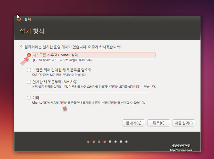Quit the installer via "끝내기(Q)"
214x159 pixels.
[x=133, y=123]
